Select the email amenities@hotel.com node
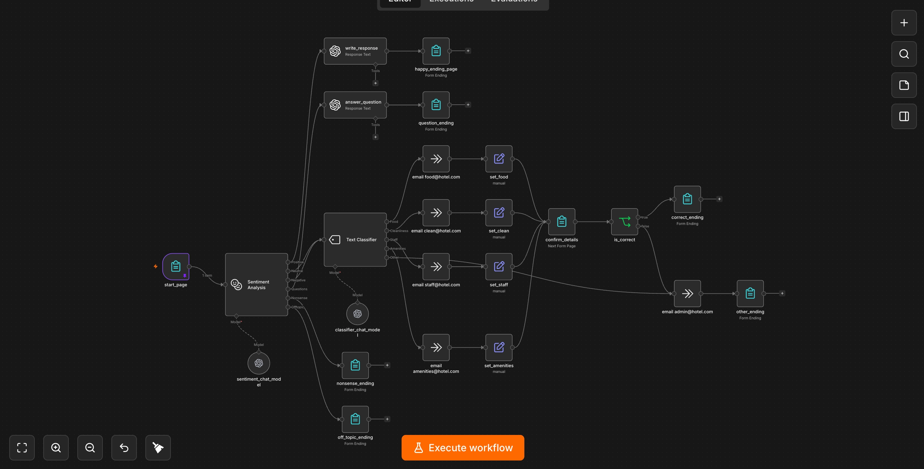This screenshot has height=469, width=924. [436, 347]
